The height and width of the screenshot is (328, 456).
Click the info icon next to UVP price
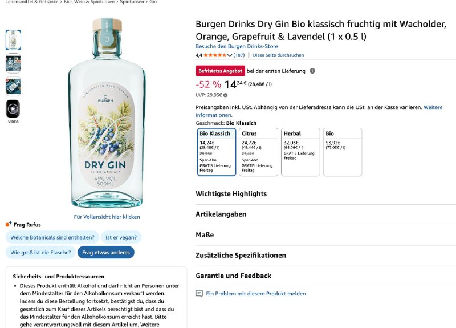[x=225, y=95]
